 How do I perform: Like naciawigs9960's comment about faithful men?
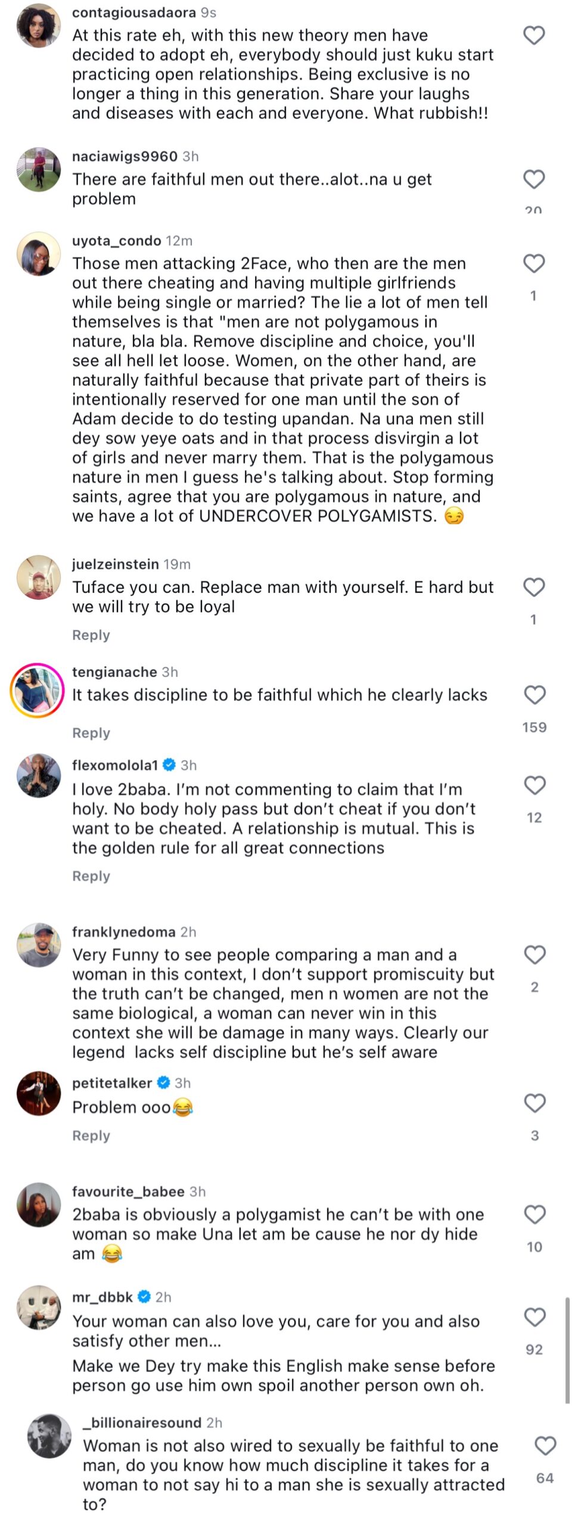pos(534,179)
